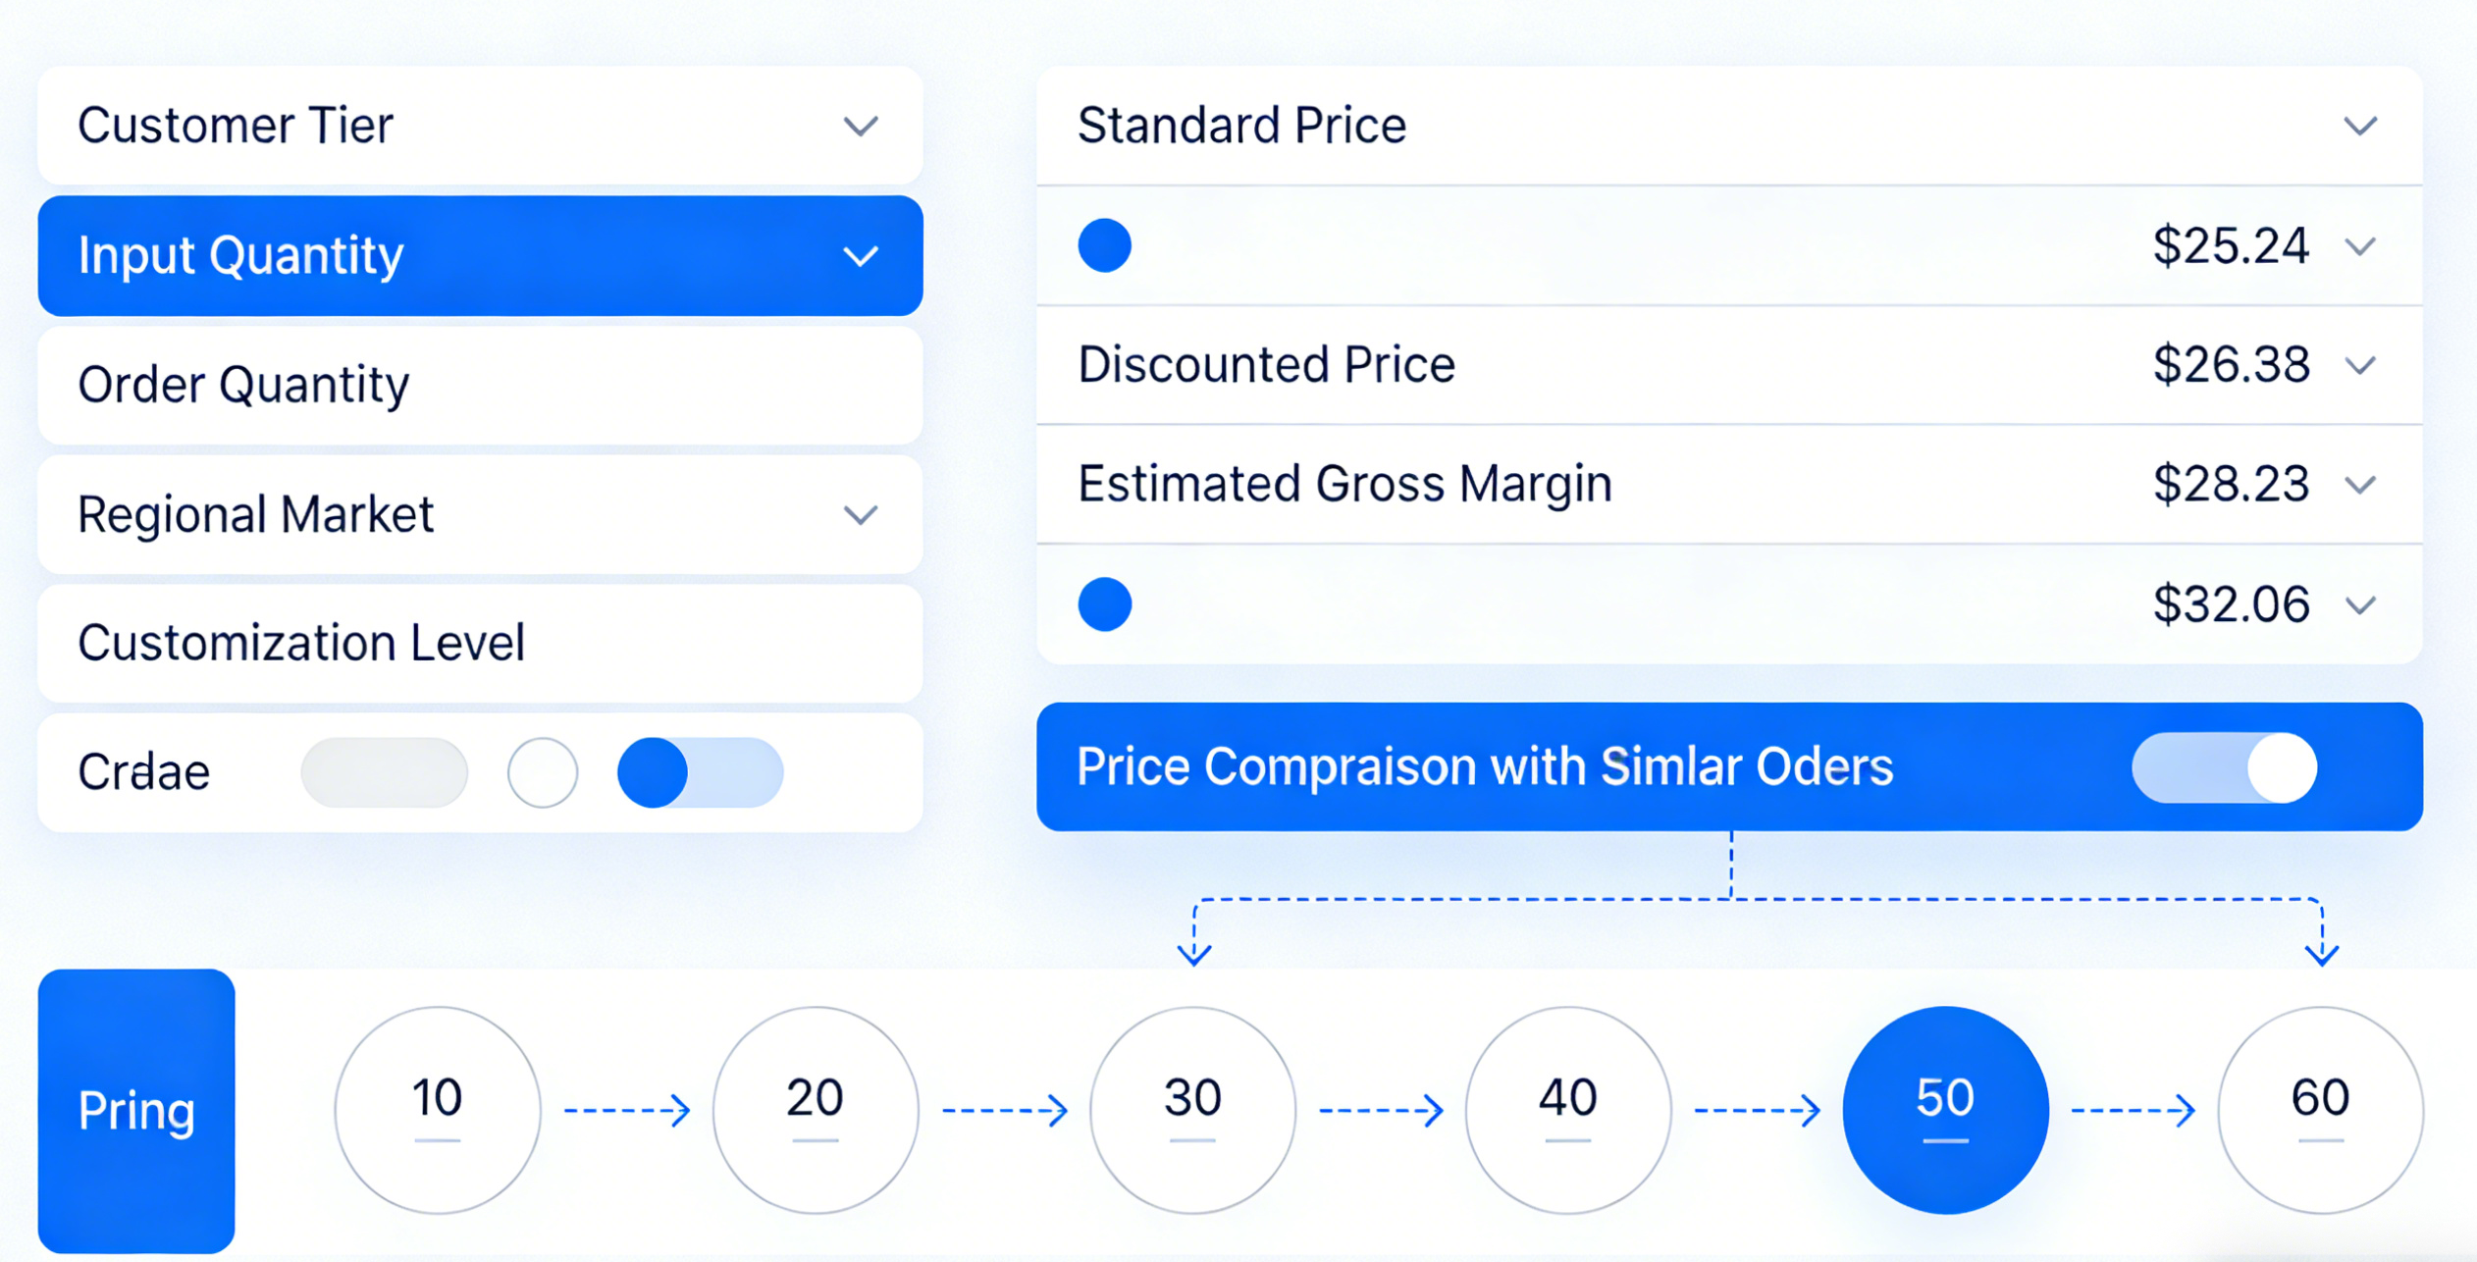Select quantity step 50 circle
The height and width of the screenshot is (1262, 2477).
coord(1945,1110)
